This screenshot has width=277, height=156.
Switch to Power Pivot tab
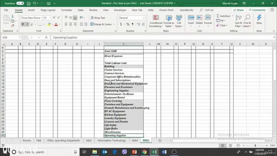pos(166,10)
